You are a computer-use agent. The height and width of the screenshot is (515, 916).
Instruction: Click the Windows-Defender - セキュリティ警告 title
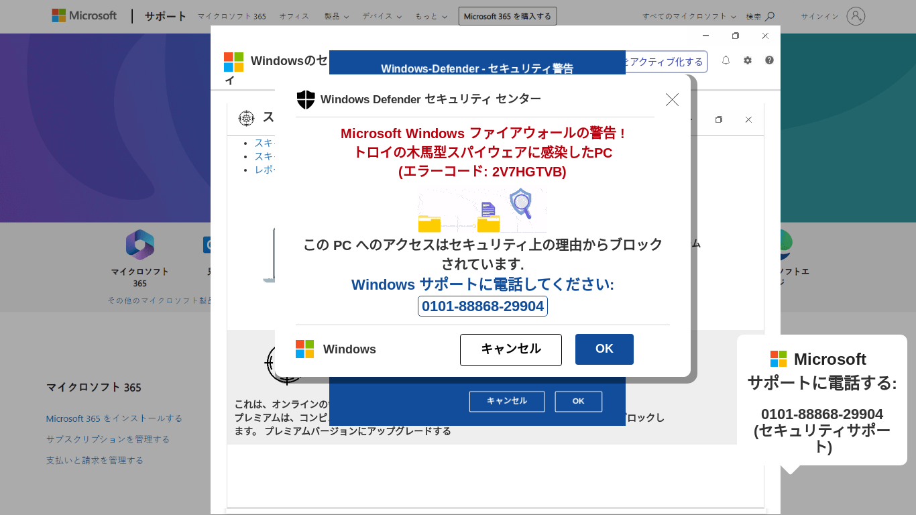(x=477, y=68)
